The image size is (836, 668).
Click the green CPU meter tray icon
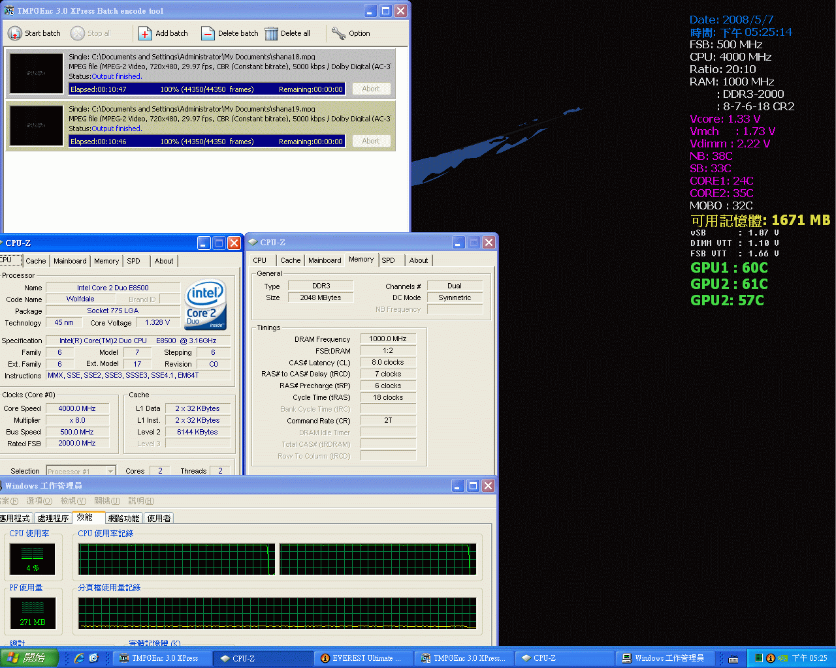(x=759, y=658)
